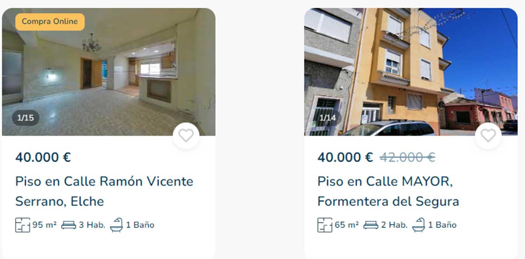View the Elche flat interior photo
This screenshot has width=525, height=259.
(108, 72)
